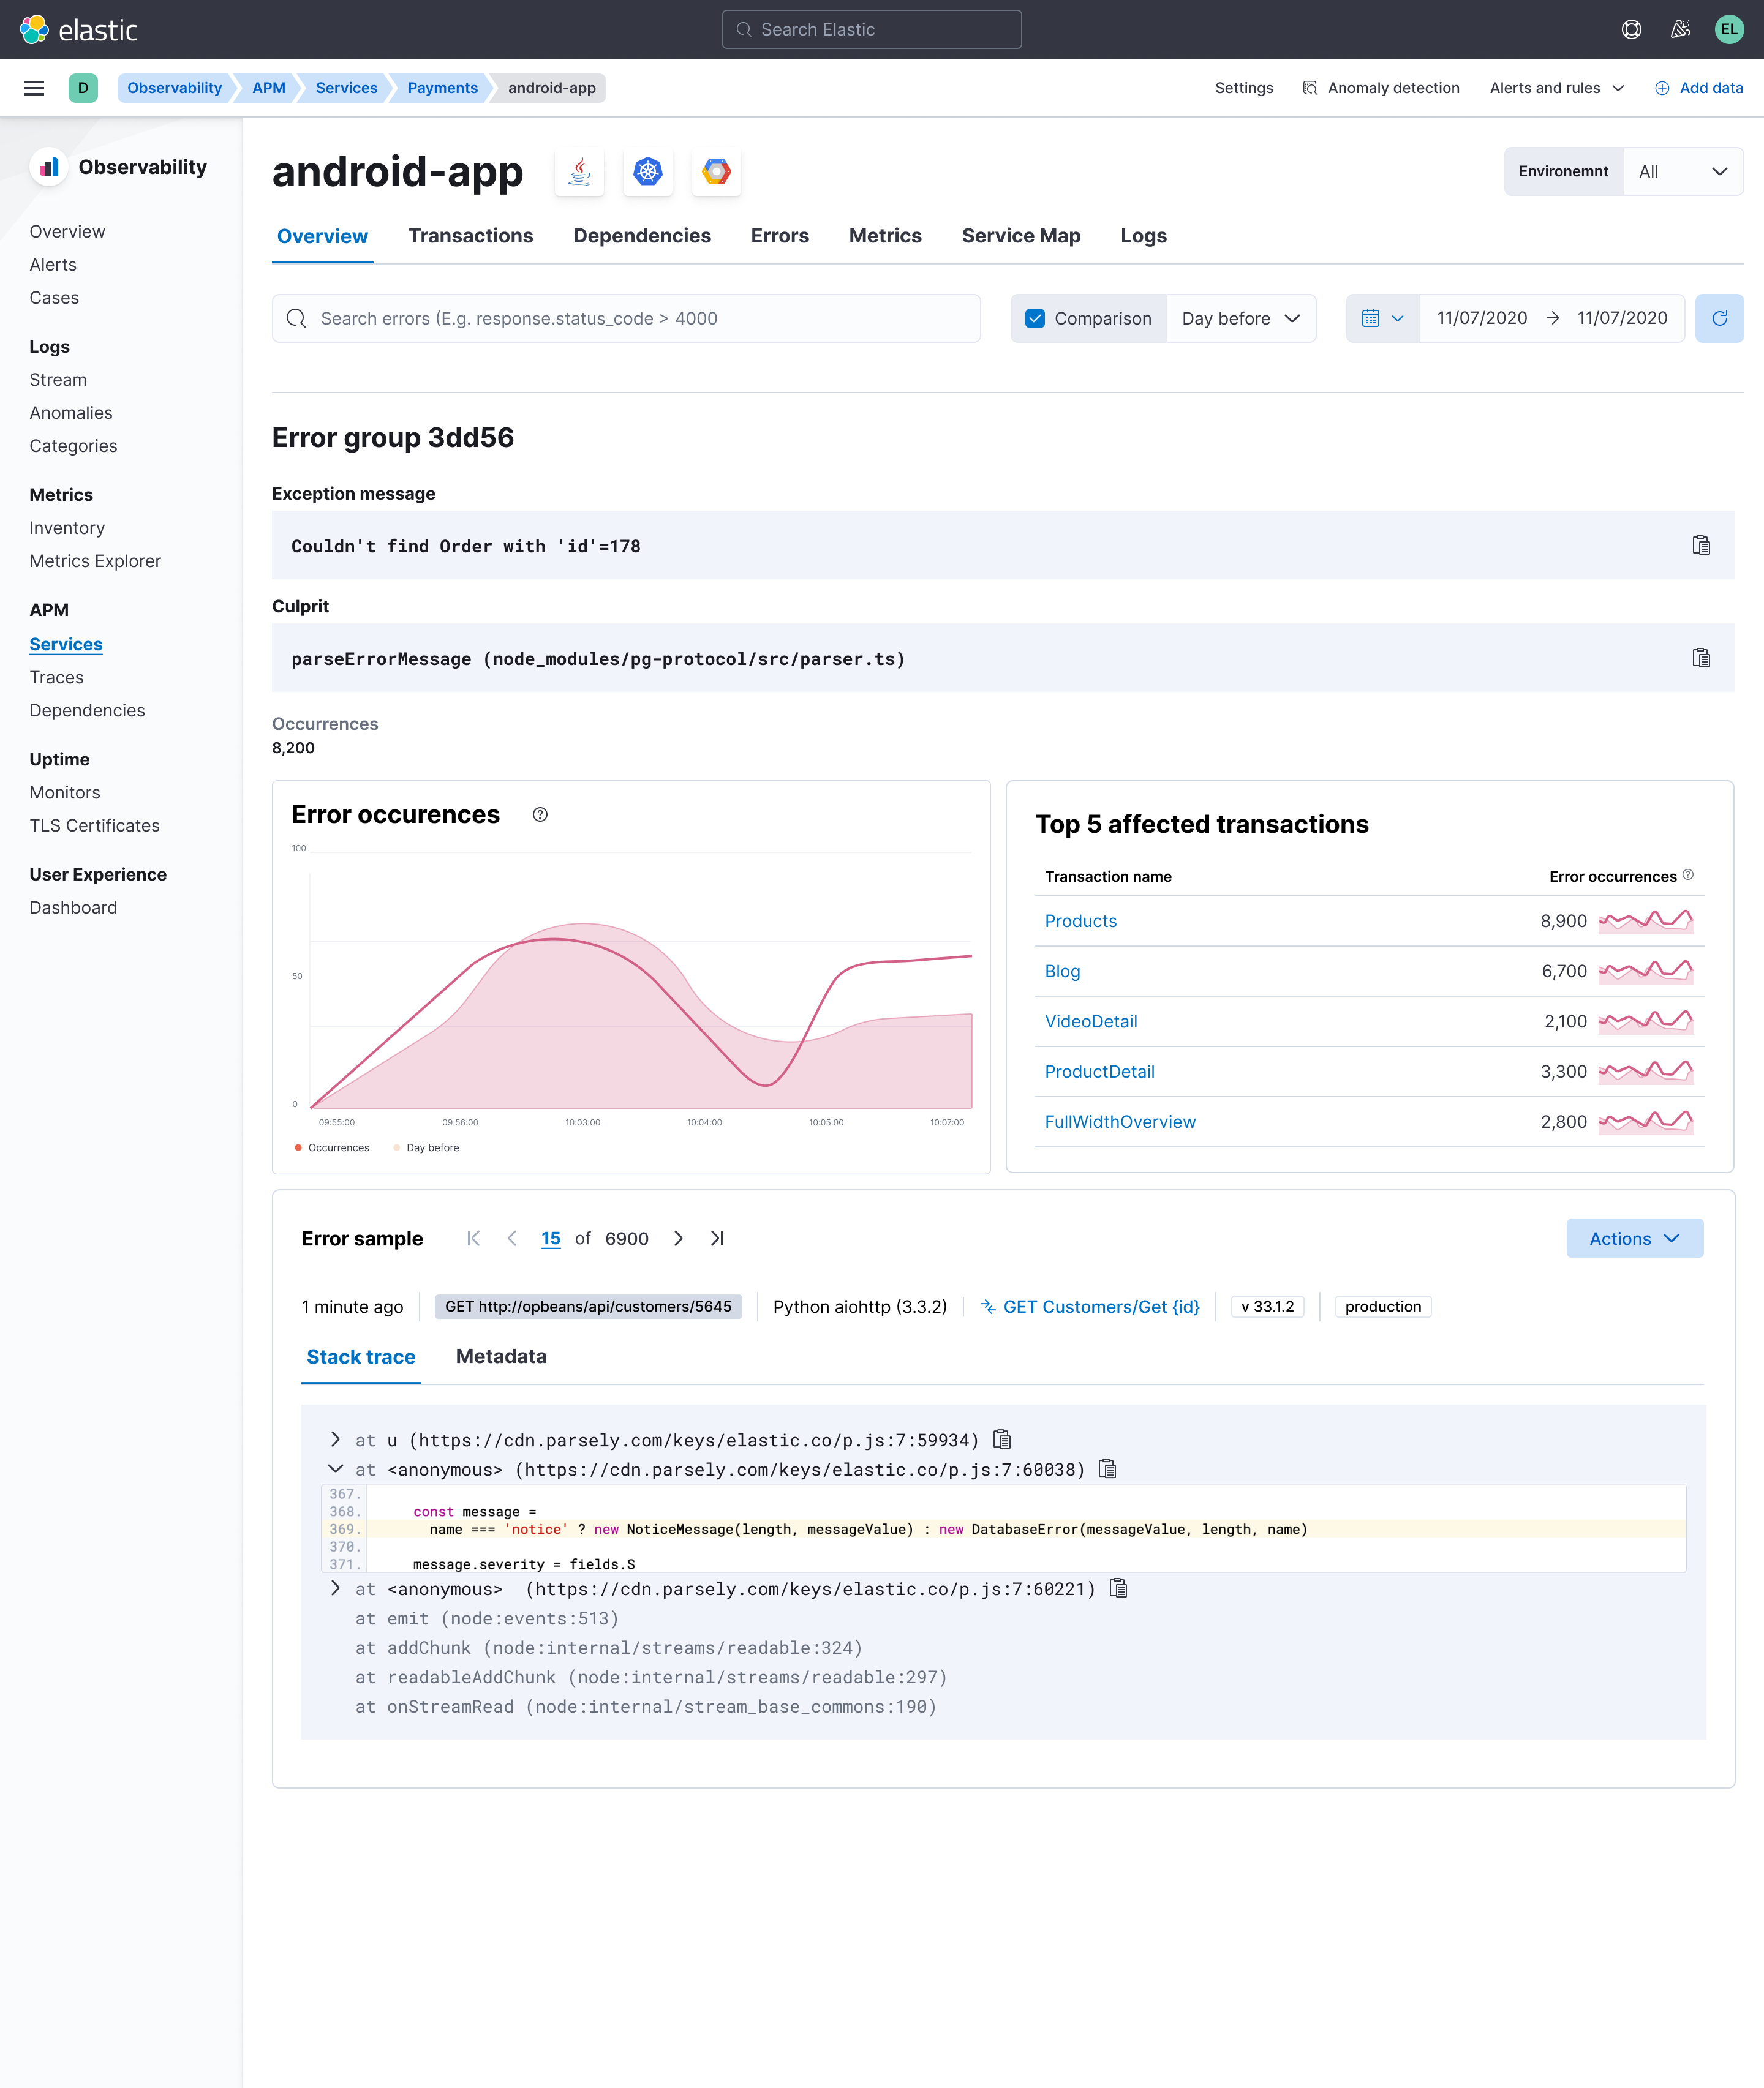1764x2088 pixels.
Task: Click the refresh button beside date range
Action: [x=1719, y=318]
